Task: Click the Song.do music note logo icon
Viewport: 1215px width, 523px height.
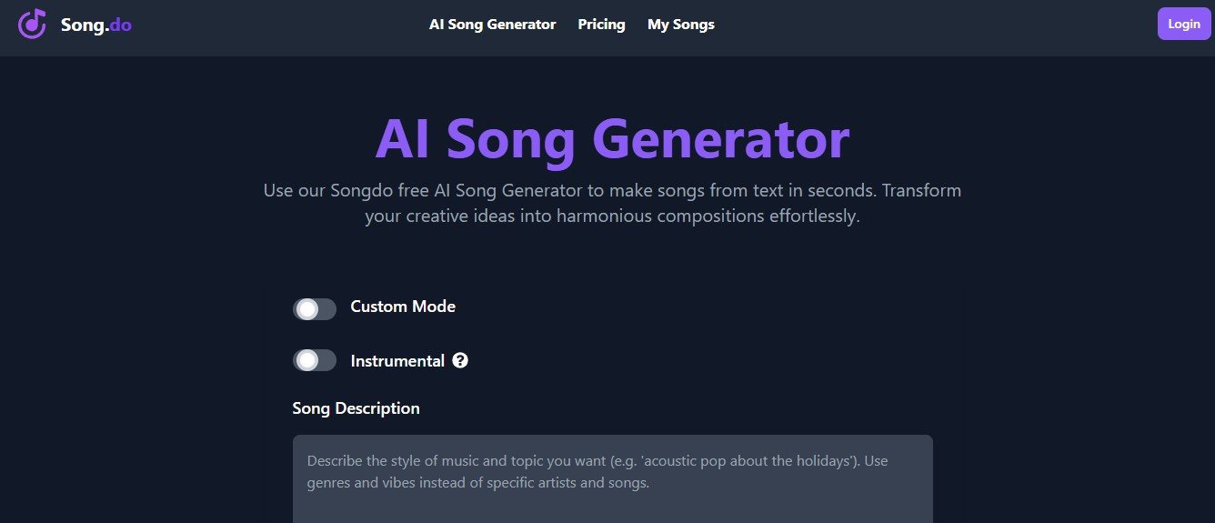Action: point(32,24)
